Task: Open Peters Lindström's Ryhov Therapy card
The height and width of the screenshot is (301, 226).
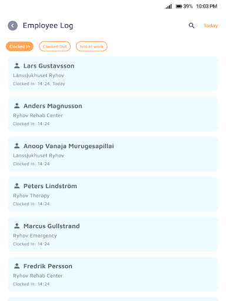Action: [113, 194]
